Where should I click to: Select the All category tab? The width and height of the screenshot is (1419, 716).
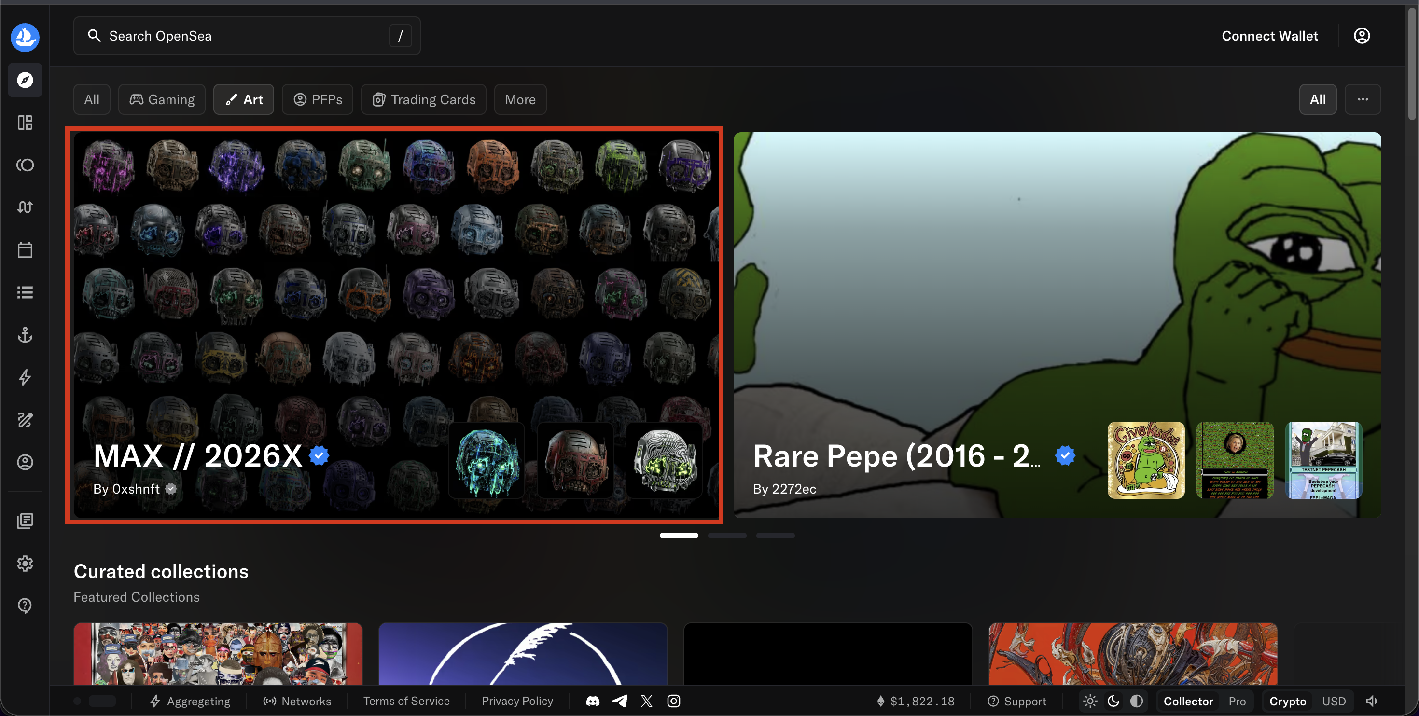pyautogui.click(x=91, y=100)
